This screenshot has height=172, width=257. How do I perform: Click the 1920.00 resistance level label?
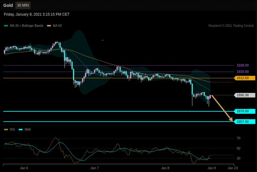(243, 72)
